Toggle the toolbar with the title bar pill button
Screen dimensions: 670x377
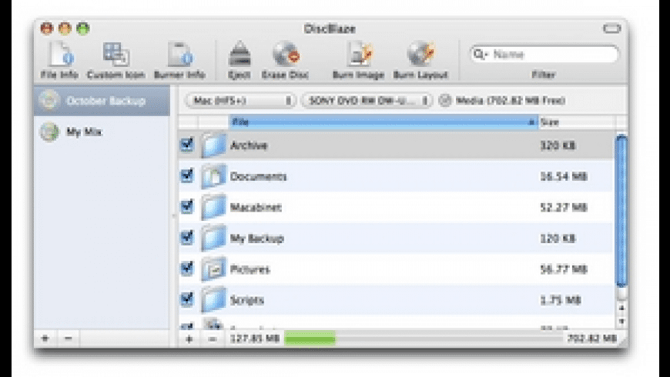pos(611,28)
